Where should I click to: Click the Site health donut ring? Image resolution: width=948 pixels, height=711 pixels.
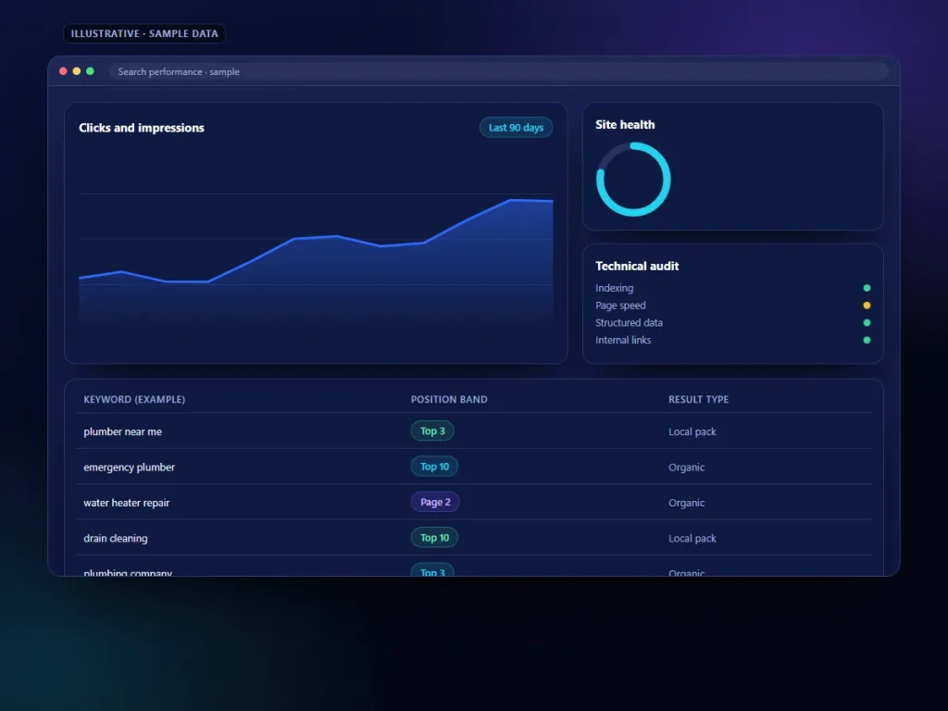(633, 179)
